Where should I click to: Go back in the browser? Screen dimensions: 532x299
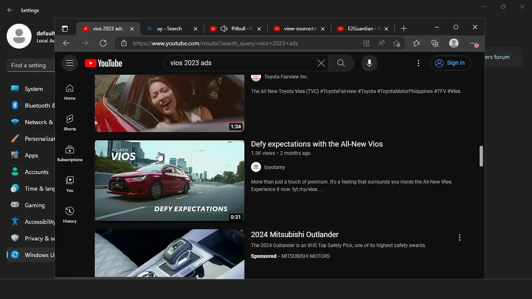[66, 43]
